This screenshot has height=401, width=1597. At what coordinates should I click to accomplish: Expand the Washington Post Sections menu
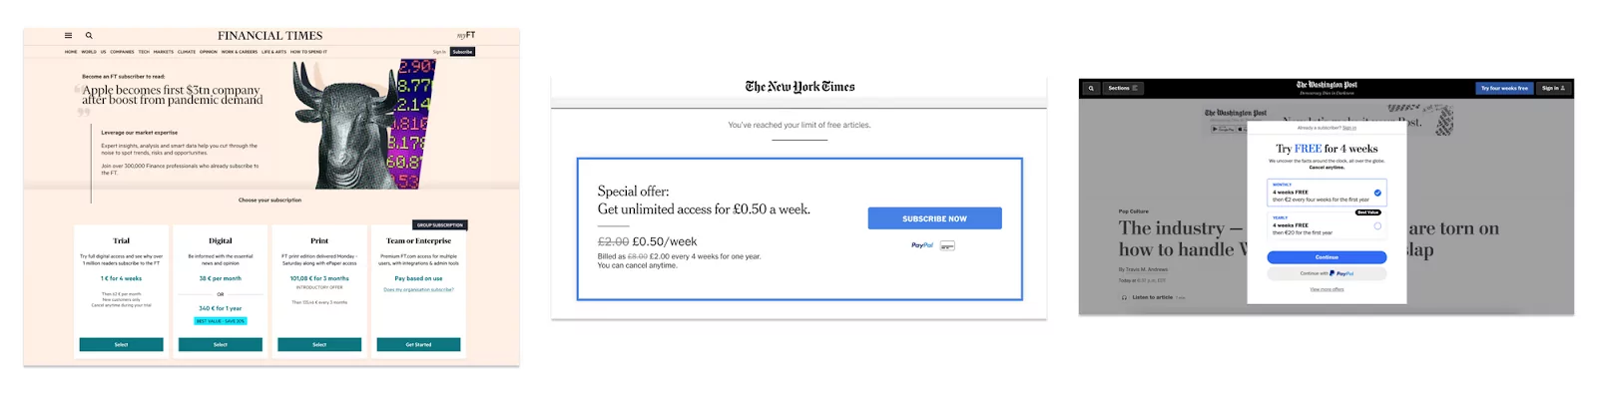[x=1123, y=88]
